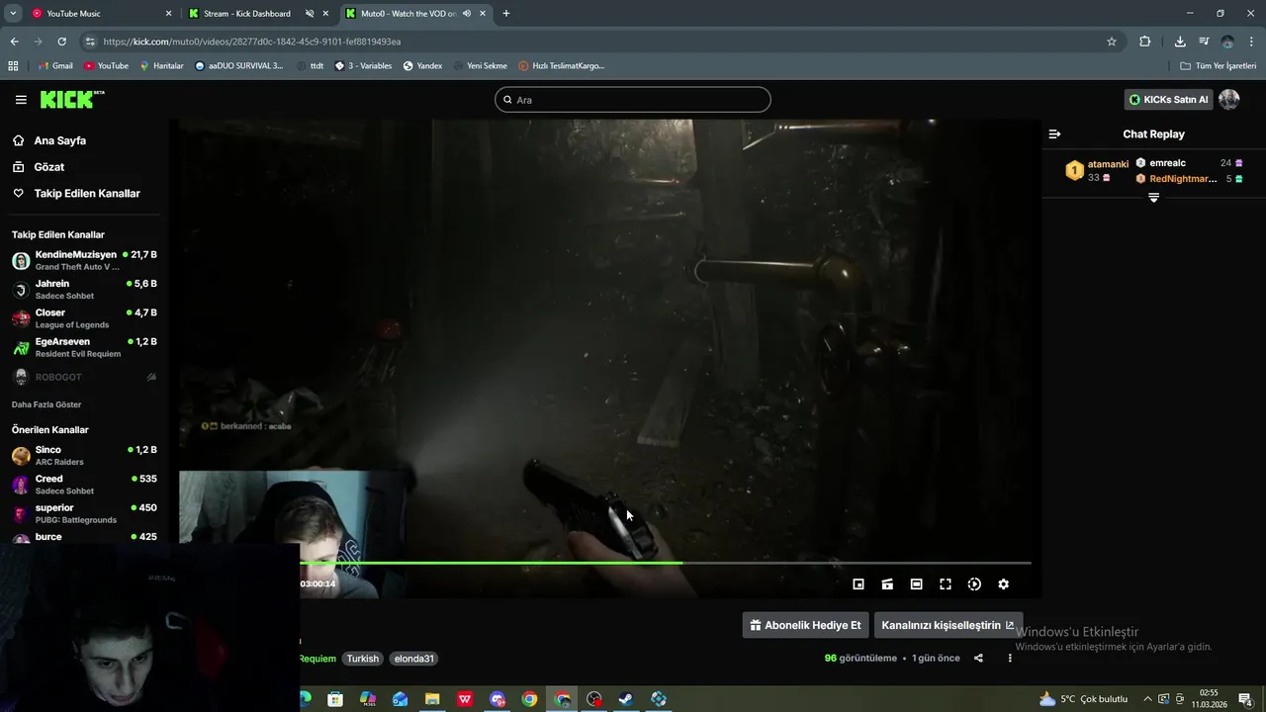The image size is (1266, 712).
Task: Unmute the Kick Dashboard tab audio icon
Action: [x=310, y=14]
